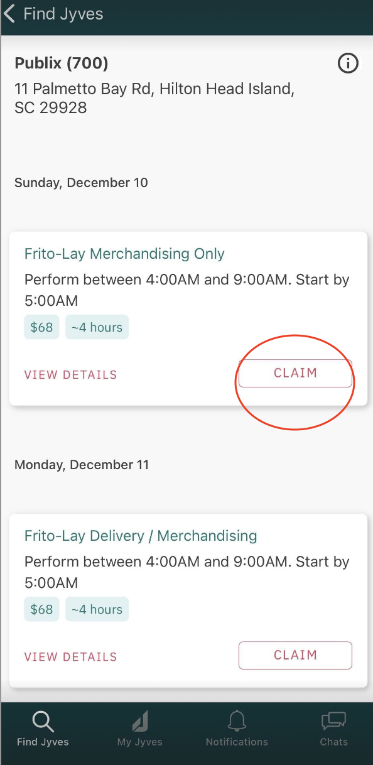Open the Chats bubble icon
Viewport: 373px width, 765px height.
click(x=333, y=721)
